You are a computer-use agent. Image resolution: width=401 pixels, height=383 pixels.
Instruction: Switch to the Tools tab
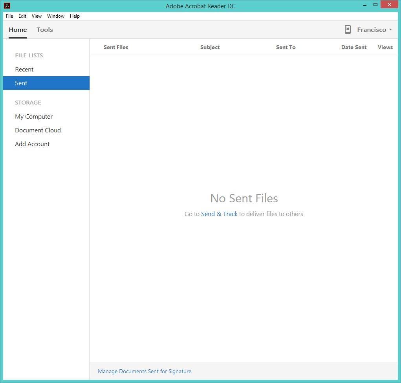(44, 29)
